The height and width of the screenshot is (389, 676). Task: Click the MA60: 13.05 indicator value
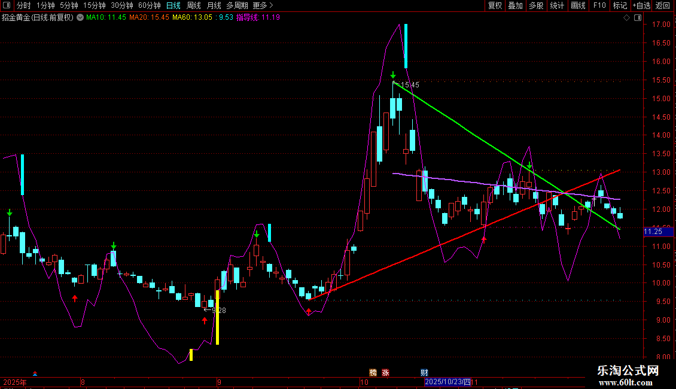pyautogui.click(x=192, y=18)
